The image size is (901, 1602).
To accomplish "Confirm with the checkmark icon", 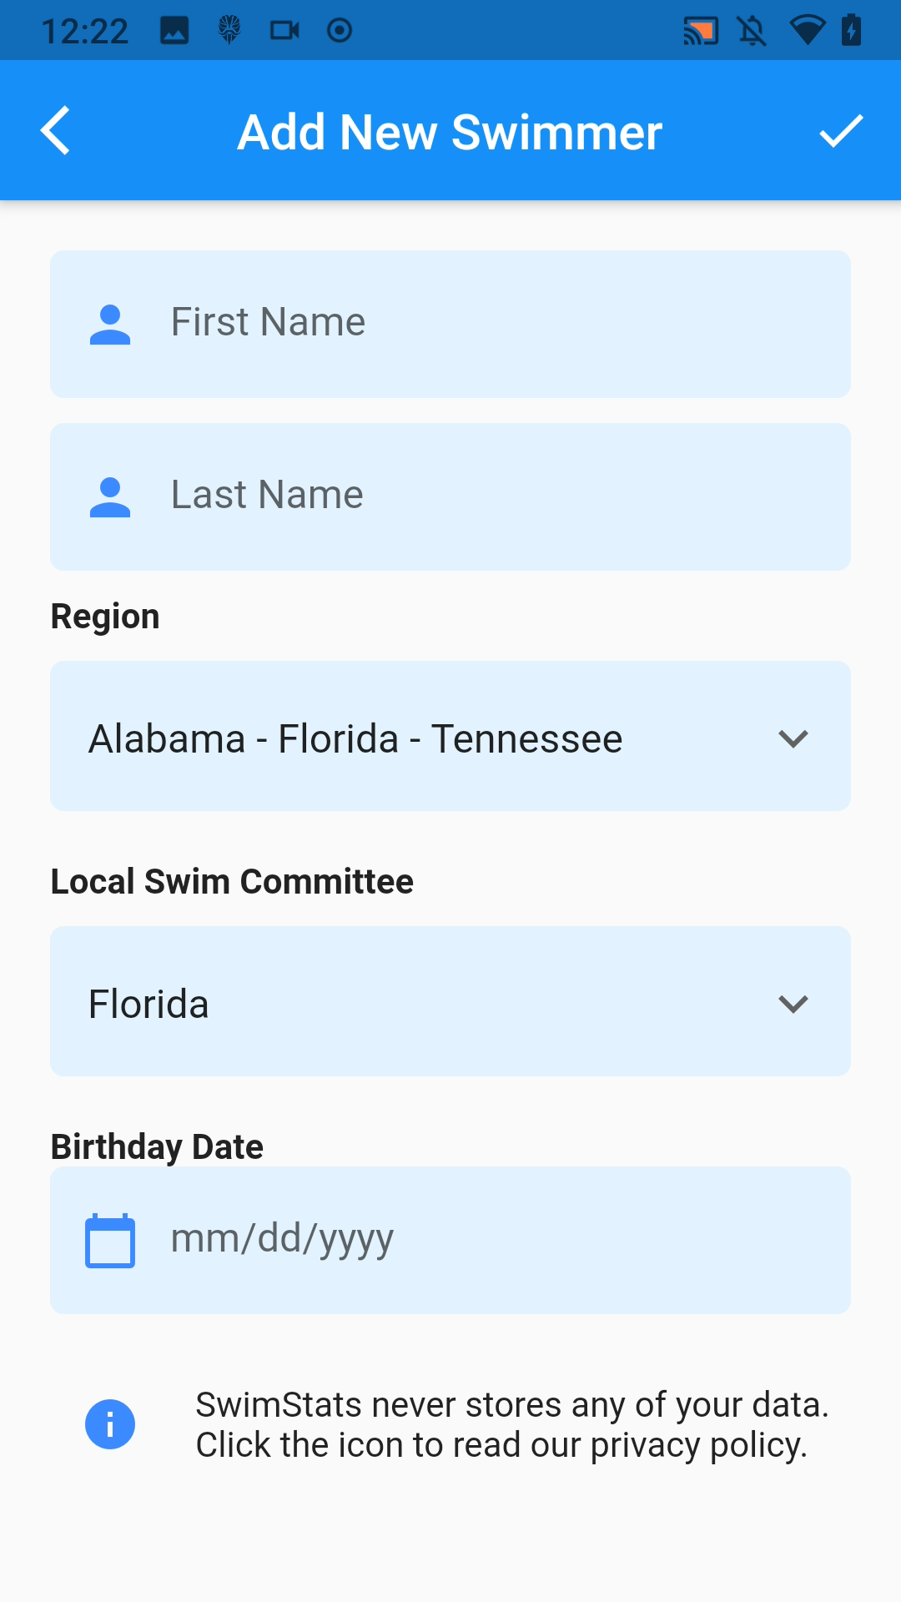I will tap(840, 131).
